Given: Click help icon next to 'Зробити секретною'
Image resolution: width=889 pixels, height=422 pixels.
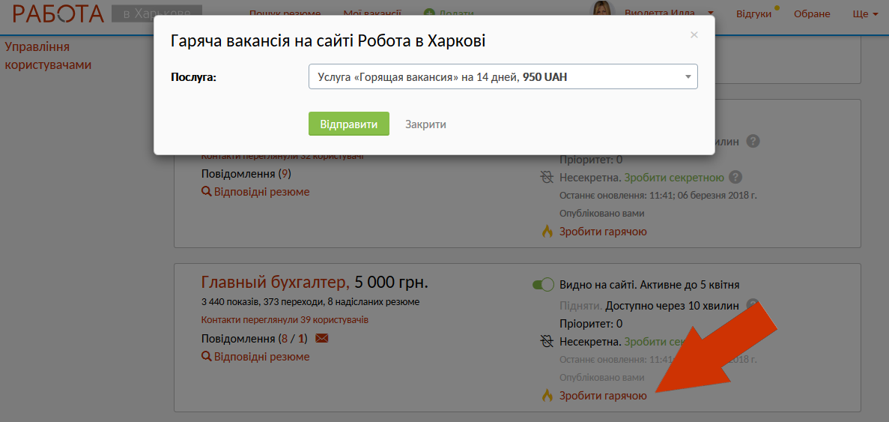Looking at the screenshot, I should pos(735,178).
